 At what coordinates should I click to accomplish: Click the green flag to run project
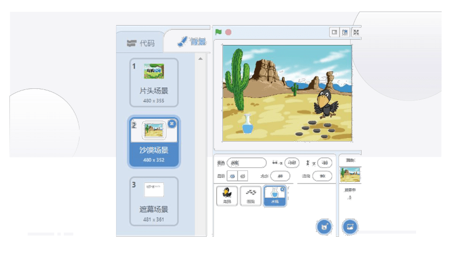(x=218, y=32)
